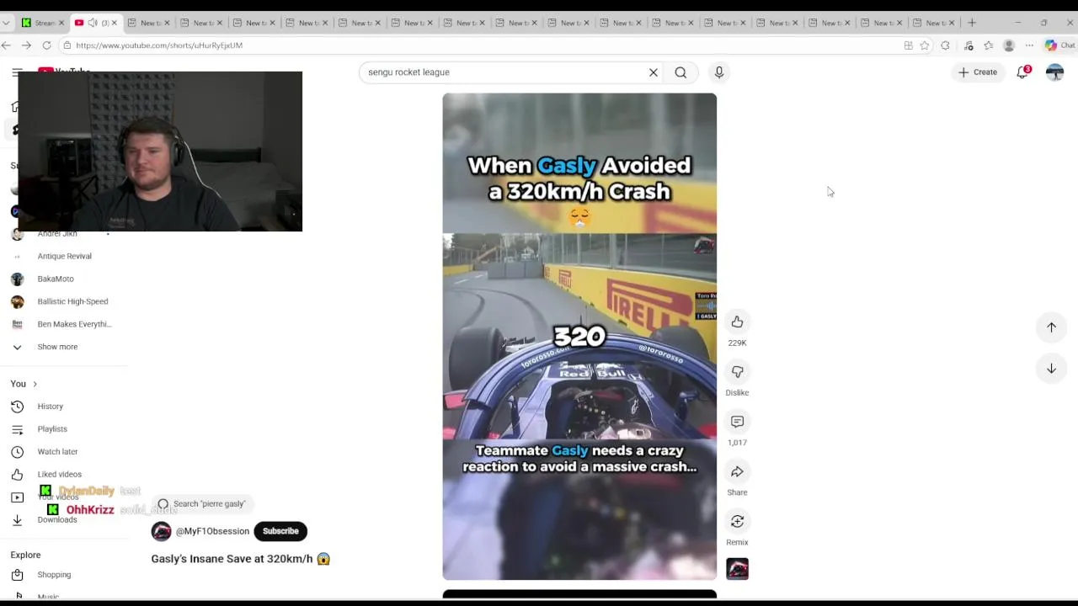Open media control music-note icon
The height and width of the screenshot is (606, 1078).
969,45
